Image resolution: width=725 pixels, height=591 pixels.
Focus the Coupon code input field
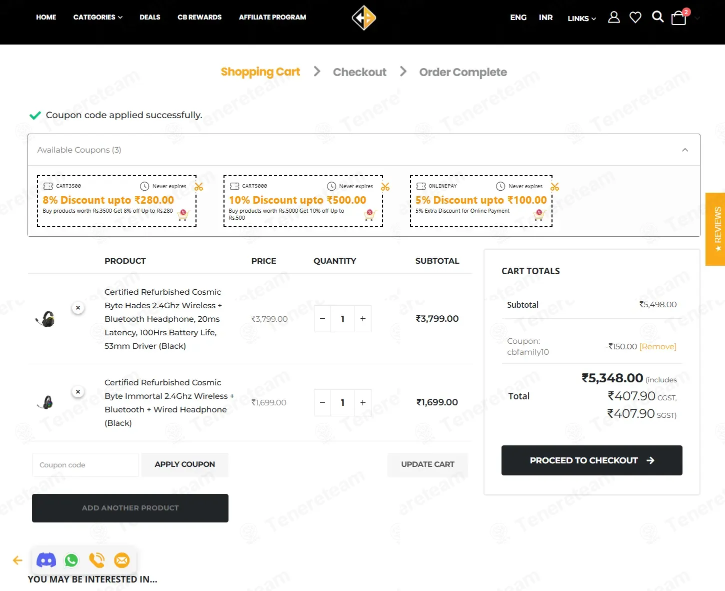pos(85,465)
